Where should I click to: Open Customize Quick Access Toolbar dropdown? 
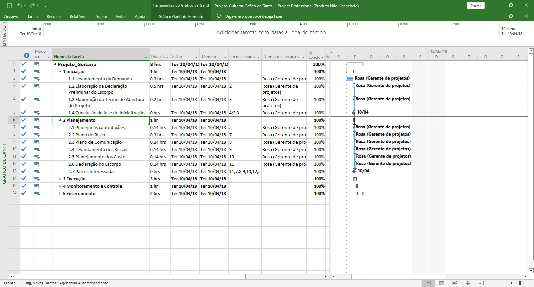[45, 6]
